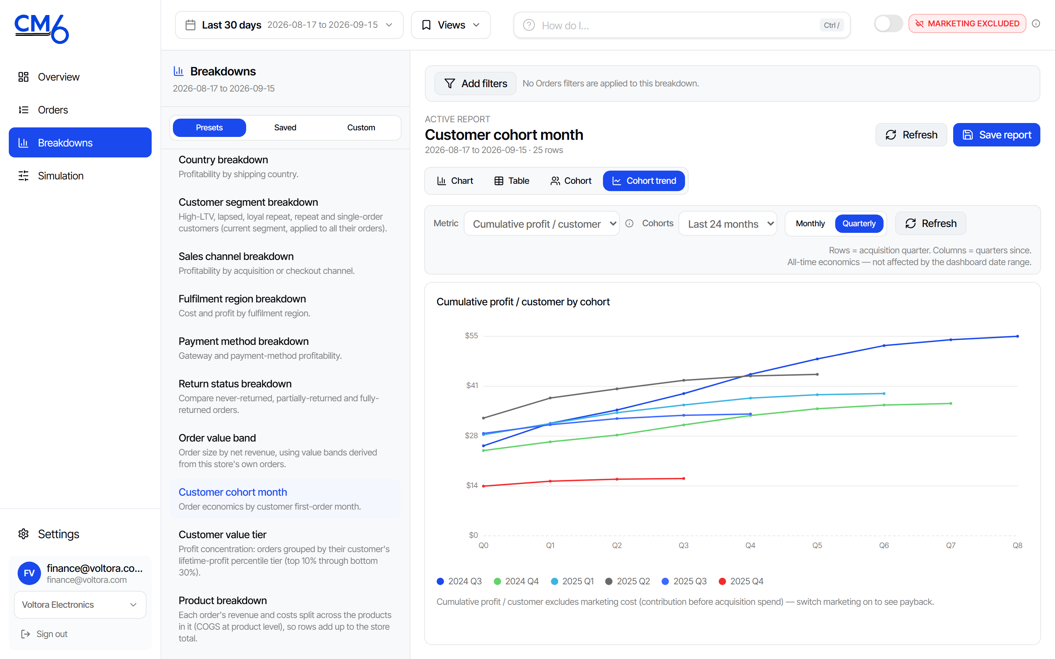Switch to the Saved tab
The image size is (1055, 659).
click(285, 127)
